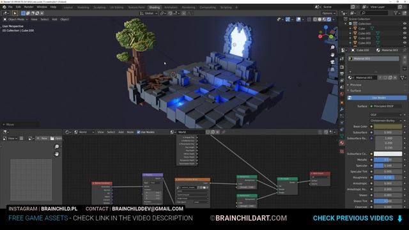This screenshot has height=230, width=409.
Task: Click the zoom magnifier in the image editor panel
Action: pos(57,146)
